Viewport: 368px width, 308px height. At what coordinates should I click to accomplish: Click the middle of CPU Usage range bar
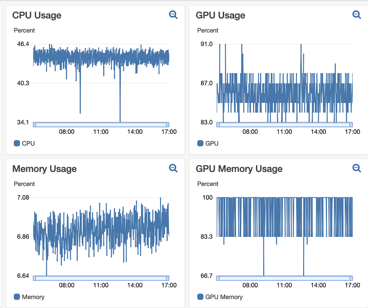(101, 125)
